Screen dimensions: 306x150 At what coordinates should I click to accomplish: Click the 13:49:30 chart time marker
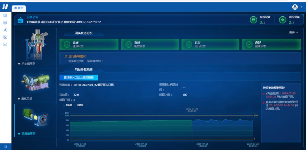[x=192, y=110]
